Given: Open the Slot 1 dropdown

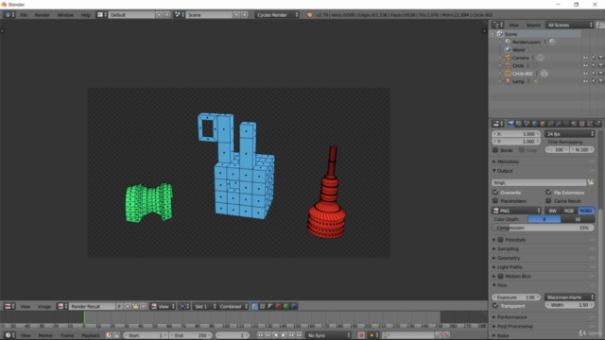Looking at the screenshot, I should tap(205, 306).
